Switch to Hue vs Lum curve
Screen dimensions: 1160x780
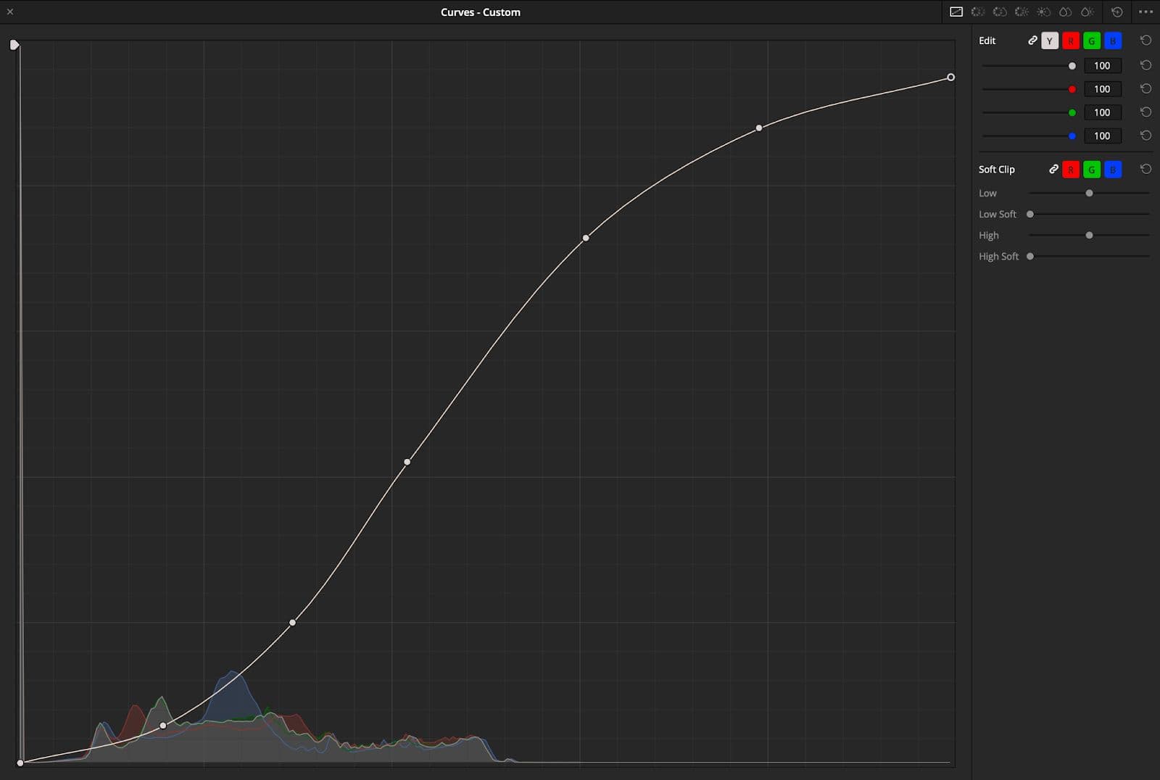[x=1022, y=12]
